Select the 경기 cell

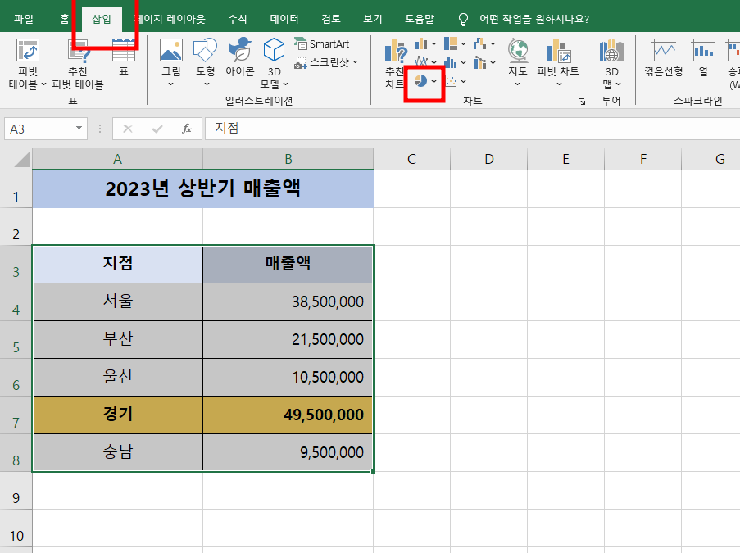click(118, 415)
